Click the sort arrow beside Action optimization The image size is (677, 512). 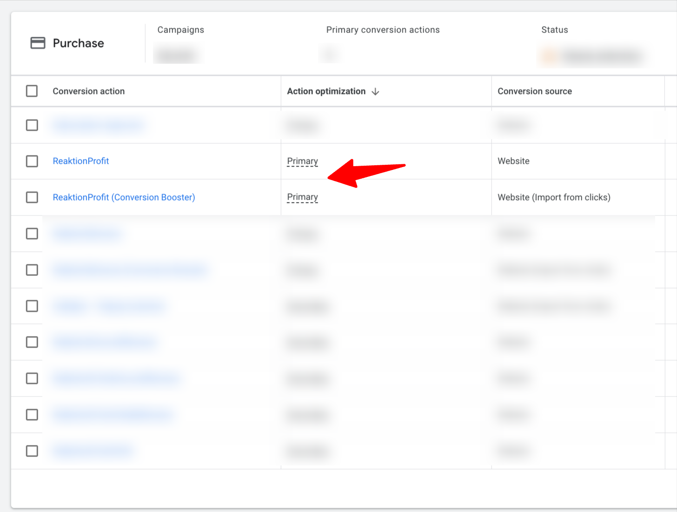pos(375,92)
